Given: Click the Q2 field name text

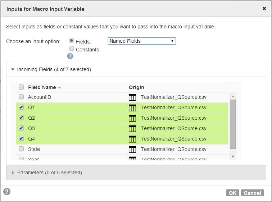Looking at the screenshot, I should [31, 118].
